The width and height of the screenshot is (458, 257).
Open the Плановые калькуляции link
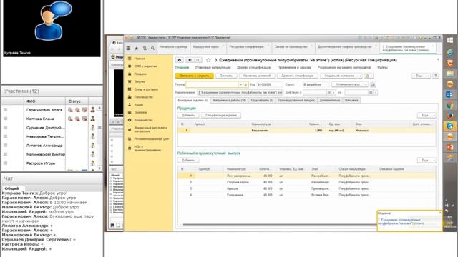click(x=213, y=68)
